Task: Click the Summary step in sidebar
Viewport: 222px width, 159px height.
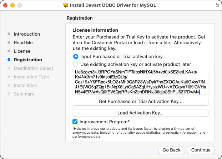Action: click(24, 94)
